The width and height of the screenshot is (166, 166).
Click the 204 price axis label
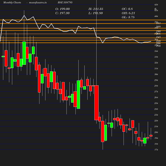[156, 132]
